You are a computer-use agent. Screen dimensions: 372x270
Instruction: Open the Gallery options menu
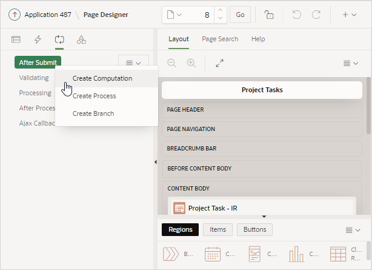pos(353,230)
